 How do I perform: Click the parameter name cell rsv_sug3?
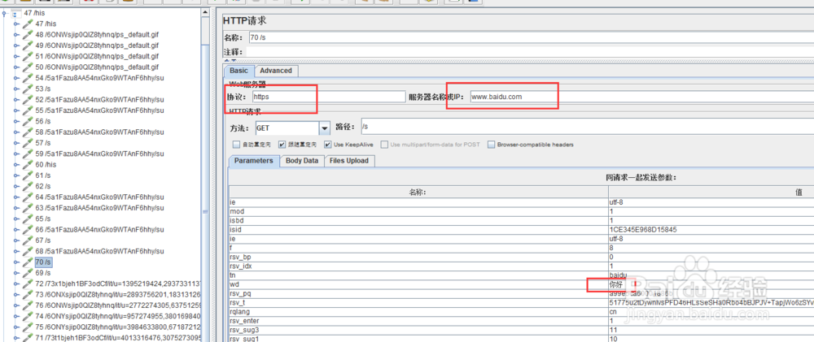point(418,330)
